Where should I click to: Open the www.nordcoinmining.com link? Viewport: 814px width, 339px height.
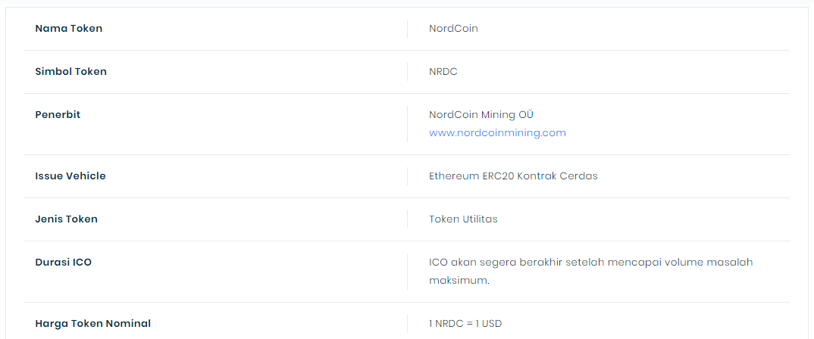(497, 132)
